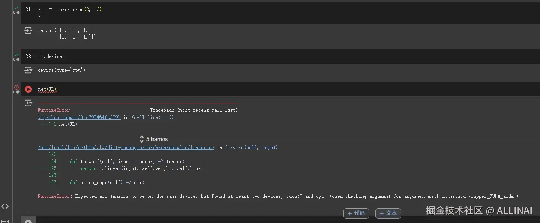Open the code snippets angle-brackets icon
This screenshot has height=223, width=540.
pyautogui.click(x=5, y=206)
